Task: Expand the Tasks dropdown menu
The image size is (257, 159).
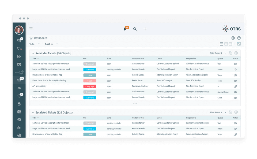Action: tap(34, 44)
